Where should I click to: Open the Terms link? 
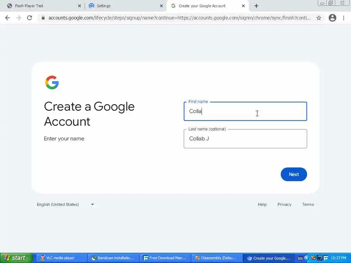click(x=308, y=204)
